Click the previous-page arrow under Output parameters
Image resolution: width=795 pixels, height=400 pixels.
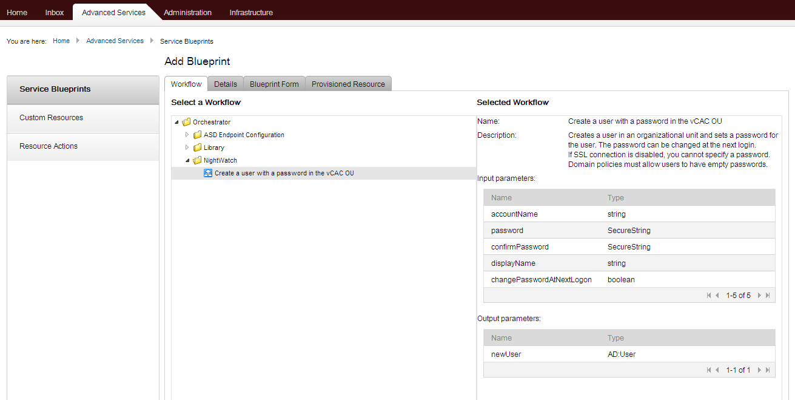(718, 370)
